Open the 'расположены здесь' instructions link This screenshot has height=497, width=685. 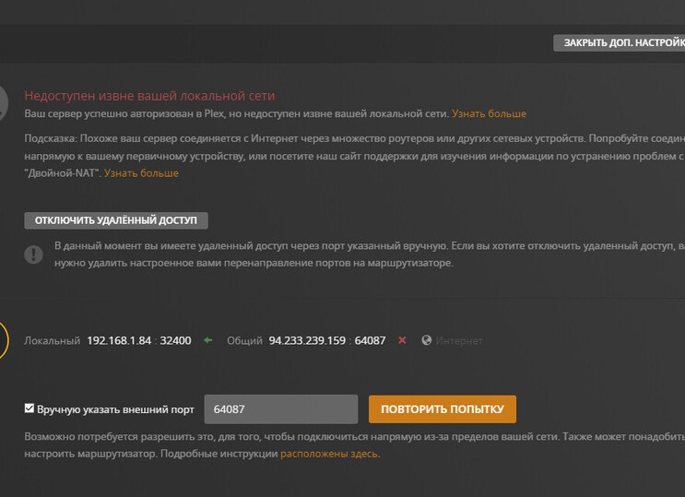pos(329,454)
